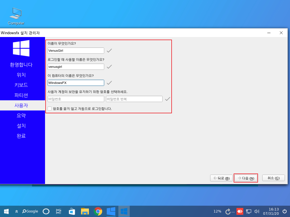Open Google search box in taskbar

(30, 211)
